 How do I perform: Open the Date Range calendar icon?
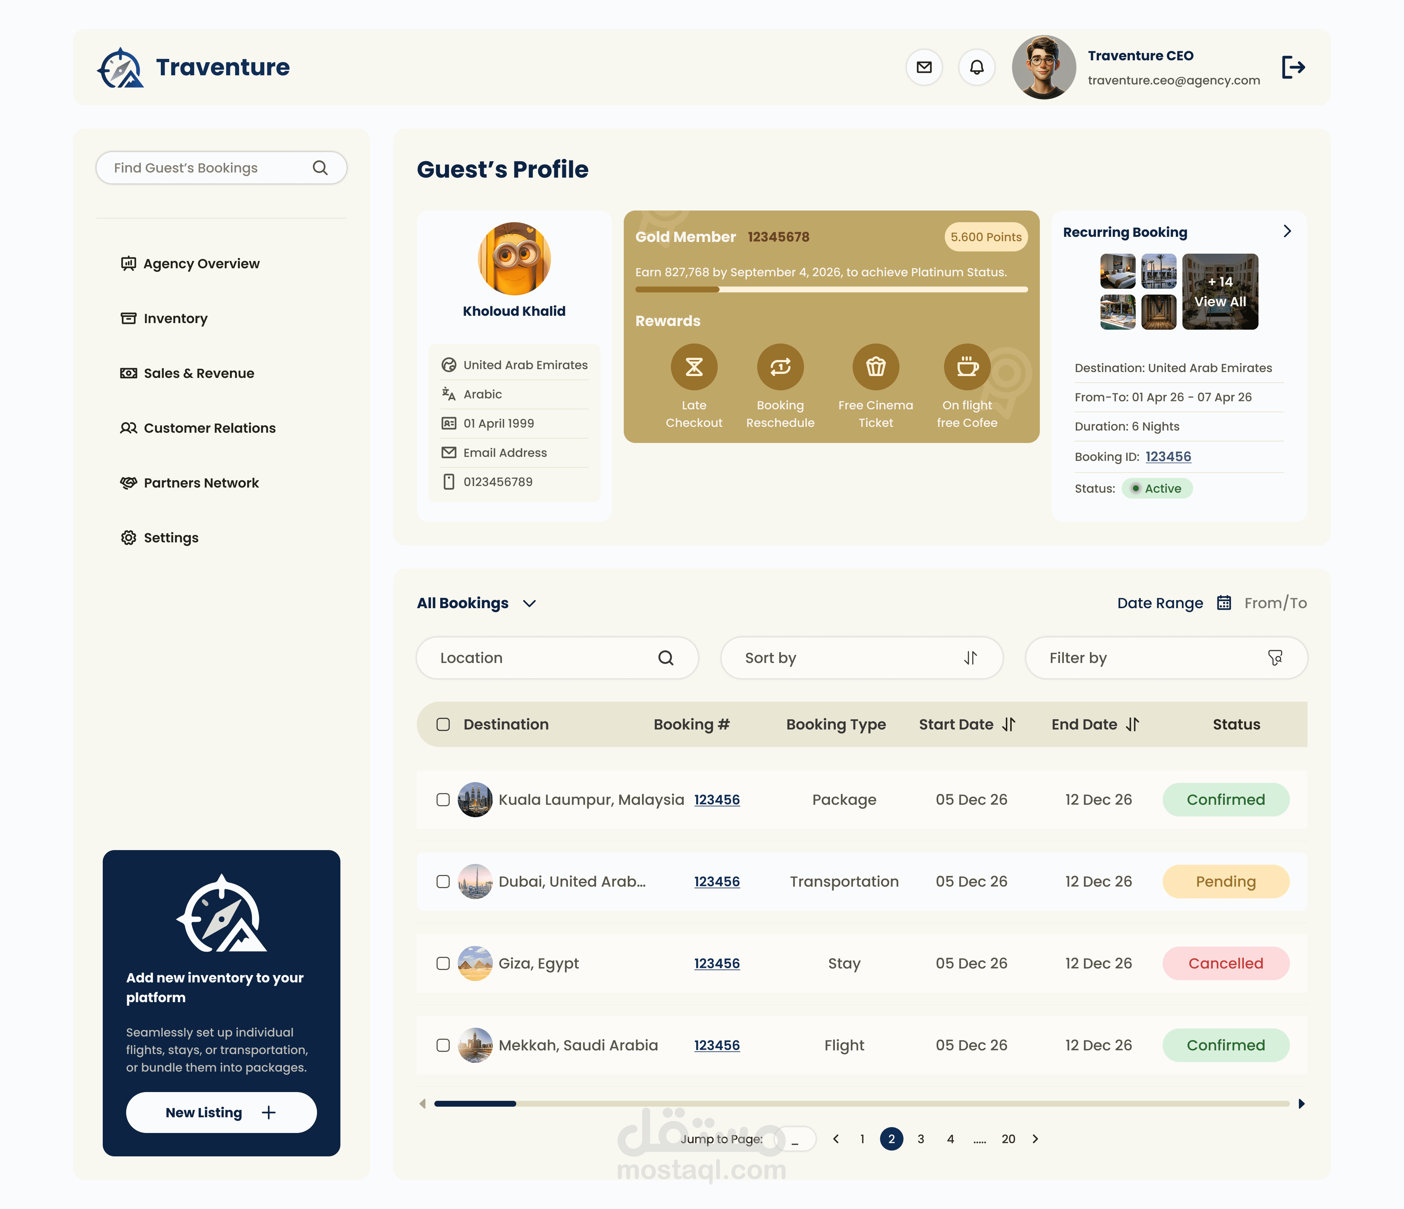(1224, 603)
